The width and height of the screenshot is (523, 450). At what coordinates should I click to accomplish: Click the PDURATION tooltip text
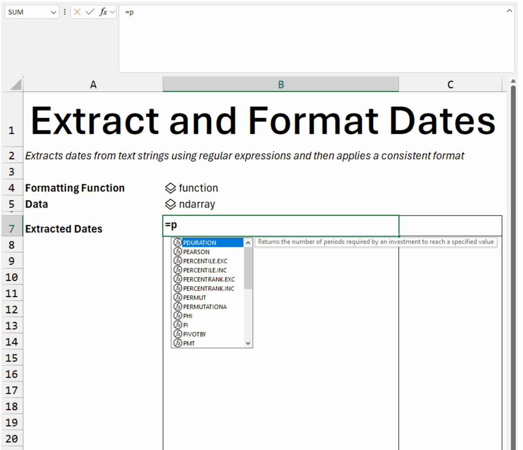[376, 242]
